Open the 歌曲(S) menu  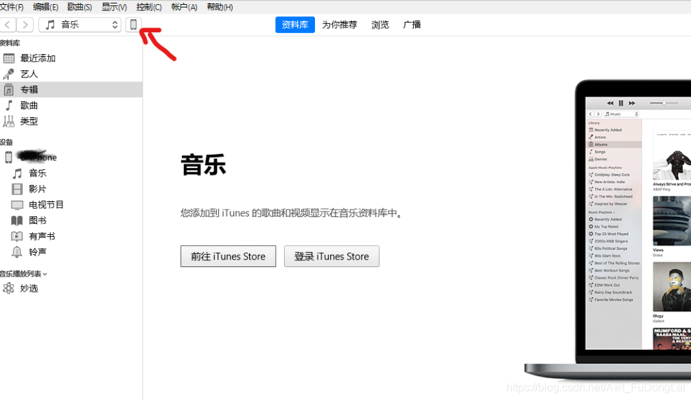pos(80,7)
